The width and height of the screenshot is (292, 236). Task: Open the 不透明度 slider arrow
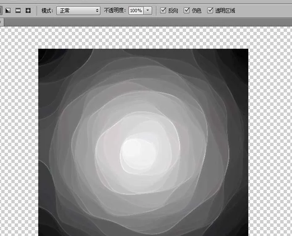point(147,10)
